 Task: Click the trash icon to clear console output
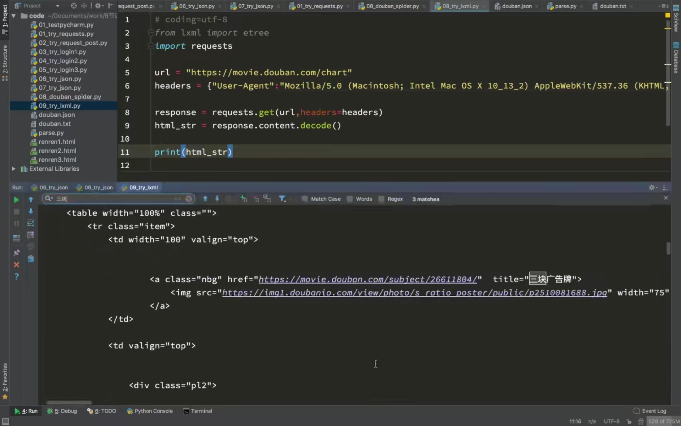click(x=31, y=259)
